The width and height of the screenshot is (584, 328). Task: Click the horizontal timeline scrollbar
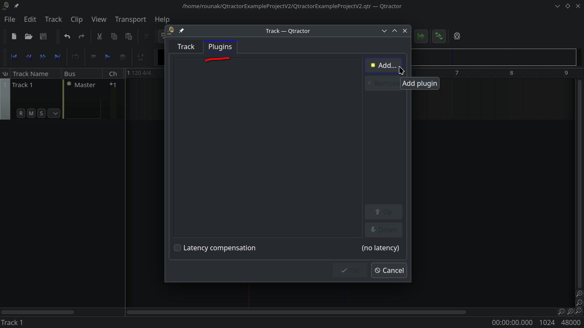click(296, 312)
